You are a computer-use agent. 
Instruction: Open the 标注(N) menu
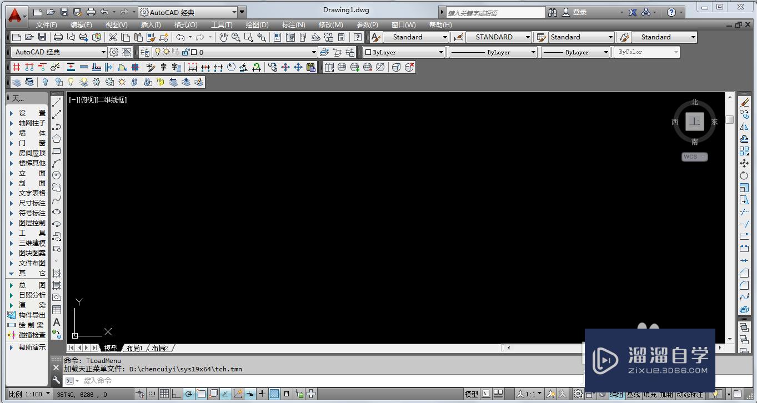click(x=293, y=25)
